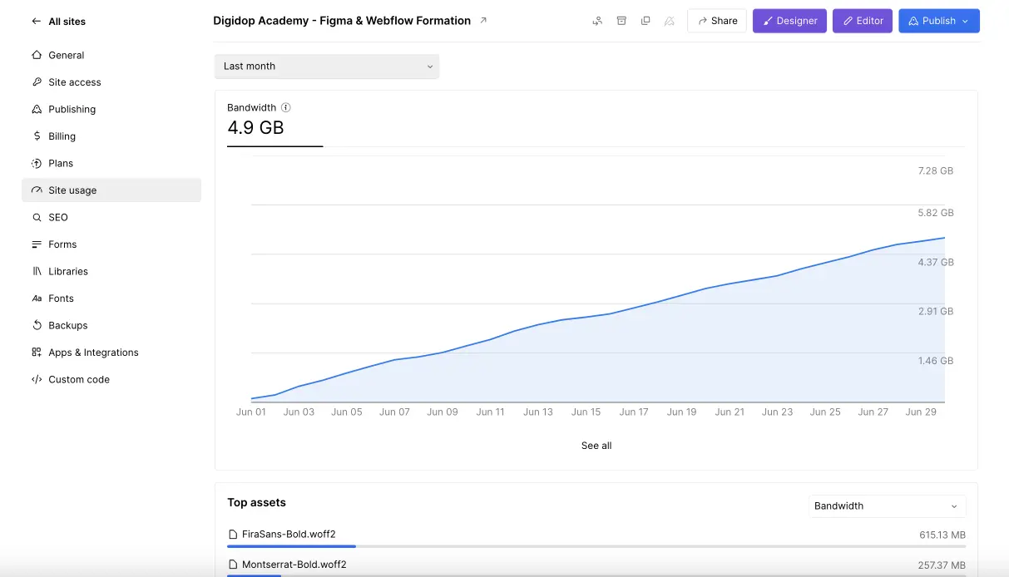Click the SEO magnifier icon
The image size is (1009, 577).
[37, 217]
